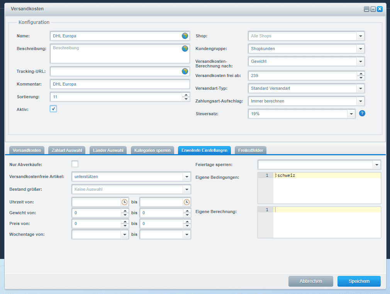Increase the Sortierung value with up arrow
This screenshot has width=390, height=294.
point(186,94)
